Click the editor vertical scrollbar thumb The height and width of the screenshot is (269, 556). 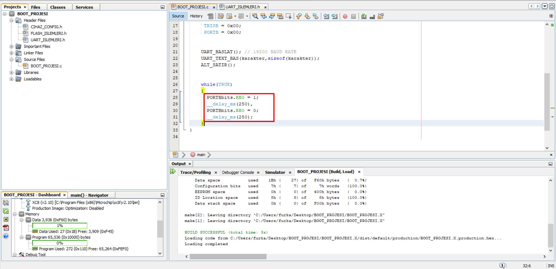coord(547,102)
